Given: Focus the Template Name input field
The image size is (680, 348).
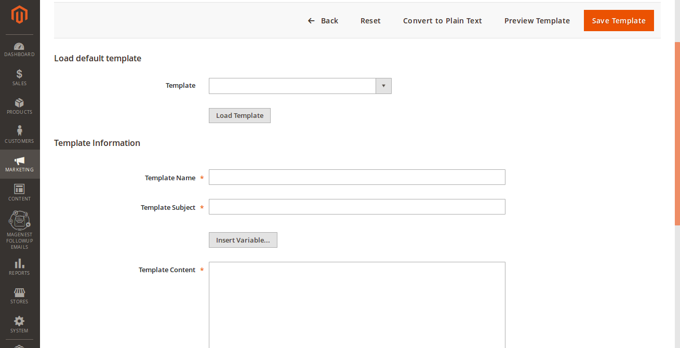Looking at the screenshot, I should point(357,177).
